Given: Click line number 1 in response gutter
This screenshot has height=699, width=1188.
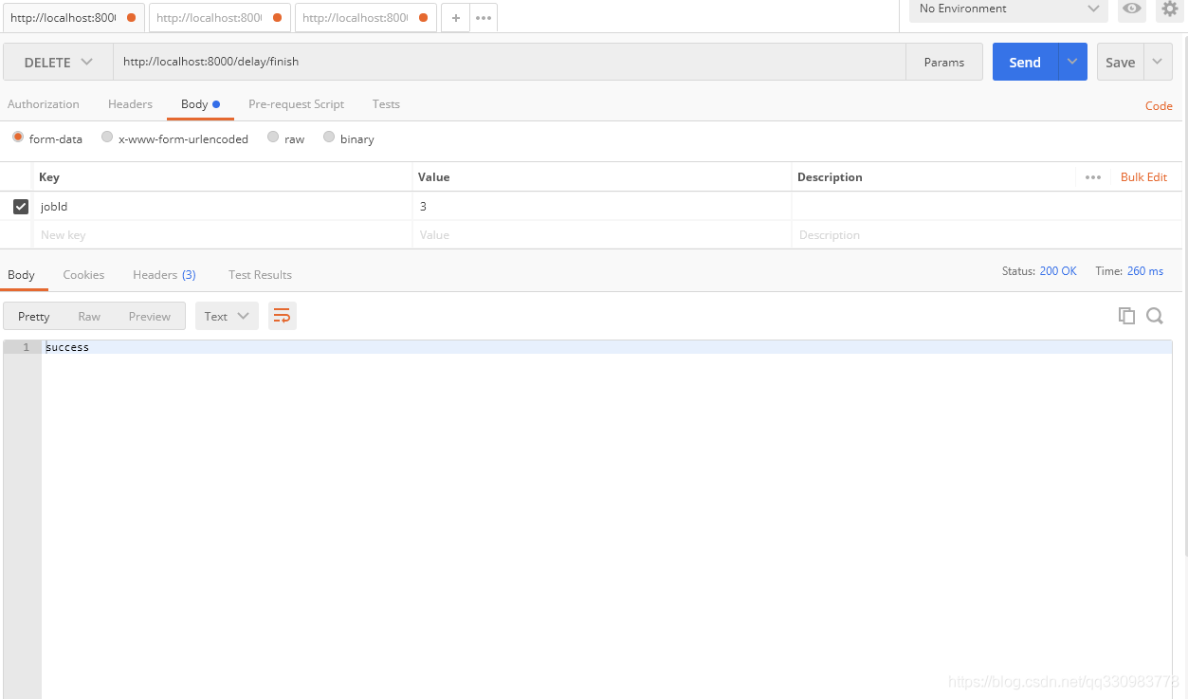Looking at the screenshot, I should [x=27, y=347].
